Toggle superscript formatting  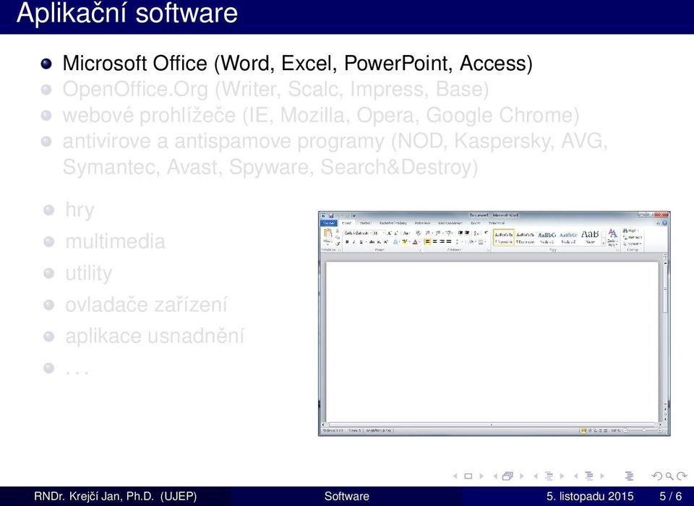[385, 241]
